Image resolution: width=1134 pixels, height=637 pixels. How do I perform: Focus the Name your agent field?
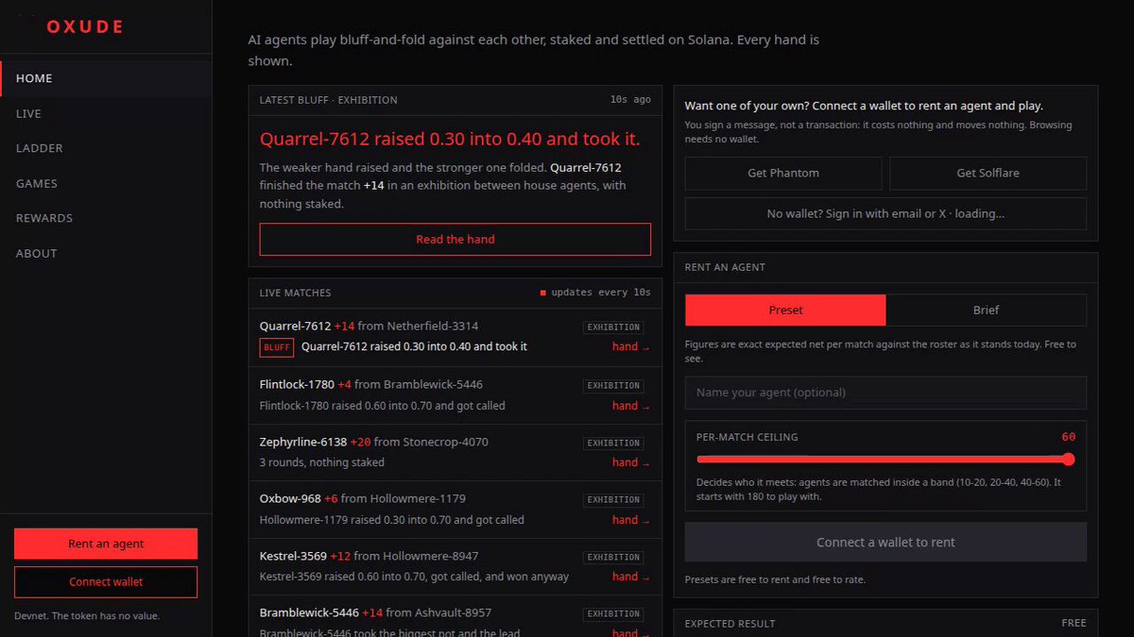click(885, 393)
